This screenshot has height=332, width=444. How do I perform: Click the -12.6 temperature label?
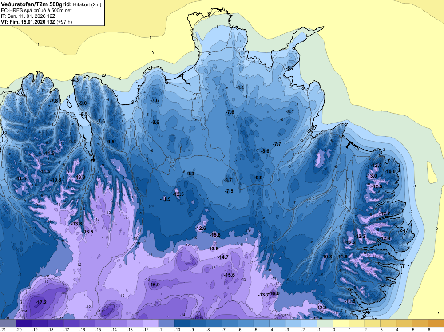tap(201, 228)
